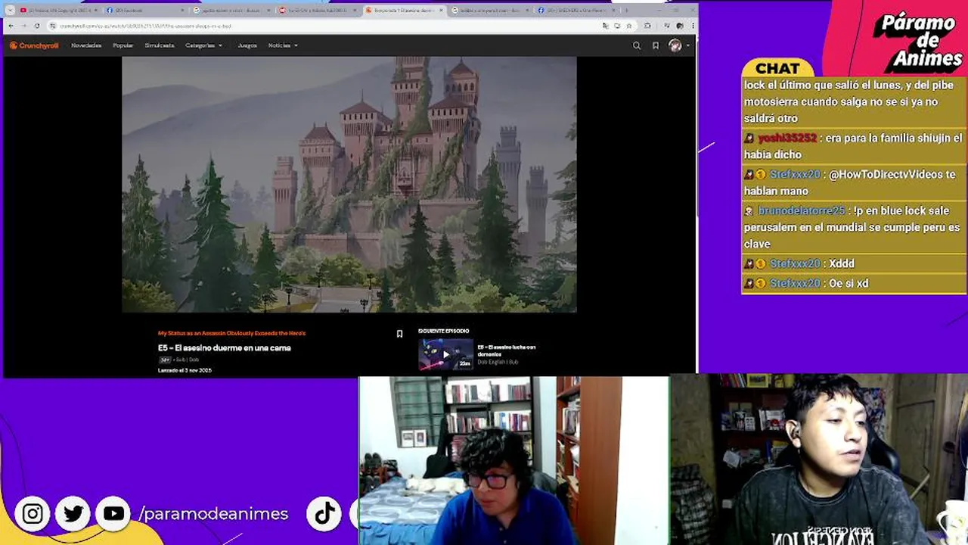Open the Juegos menu item
This screenshot has height=545, width=968.
coord(247,45)
